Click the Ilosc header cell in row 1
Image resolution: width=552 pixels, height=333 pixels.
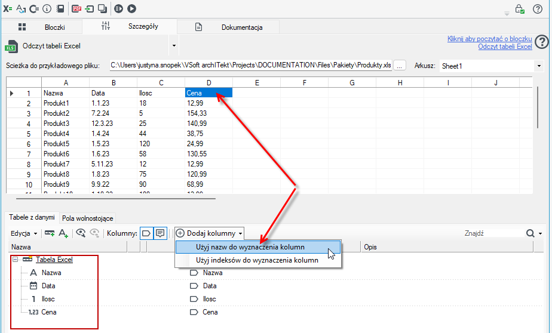161,93
